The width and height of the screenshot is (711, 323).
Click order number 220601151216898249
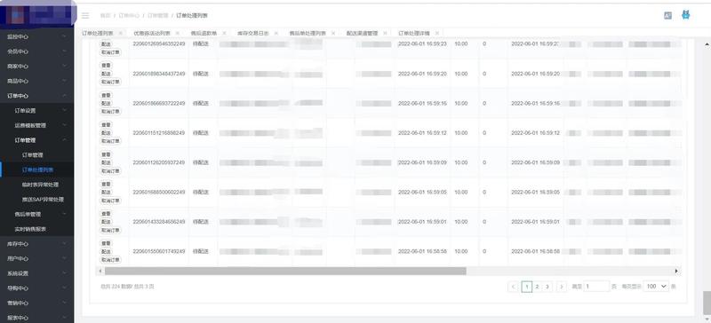click(x=159, y=133)
